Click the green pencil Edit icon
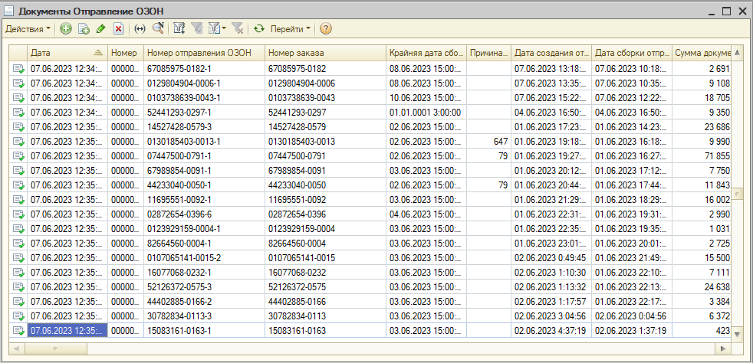The height and width of the screenshot is (363, 753). [100, 29]
